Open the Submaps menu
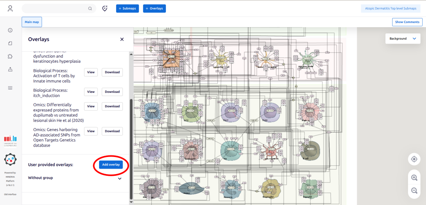This screenshot has width=426, height=205. pyautogui.click(x=128, y=8)
